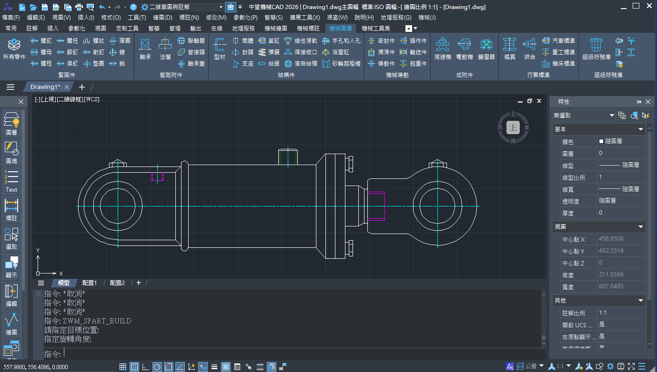This screenshot has width=657, height=372.
Task: Open the 型材 profile section tool
Action: [220, 49]
